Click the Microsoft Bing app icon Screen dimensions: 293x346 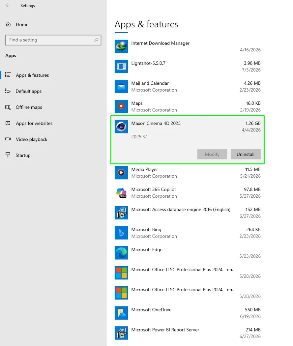click(x=121, y=233)
